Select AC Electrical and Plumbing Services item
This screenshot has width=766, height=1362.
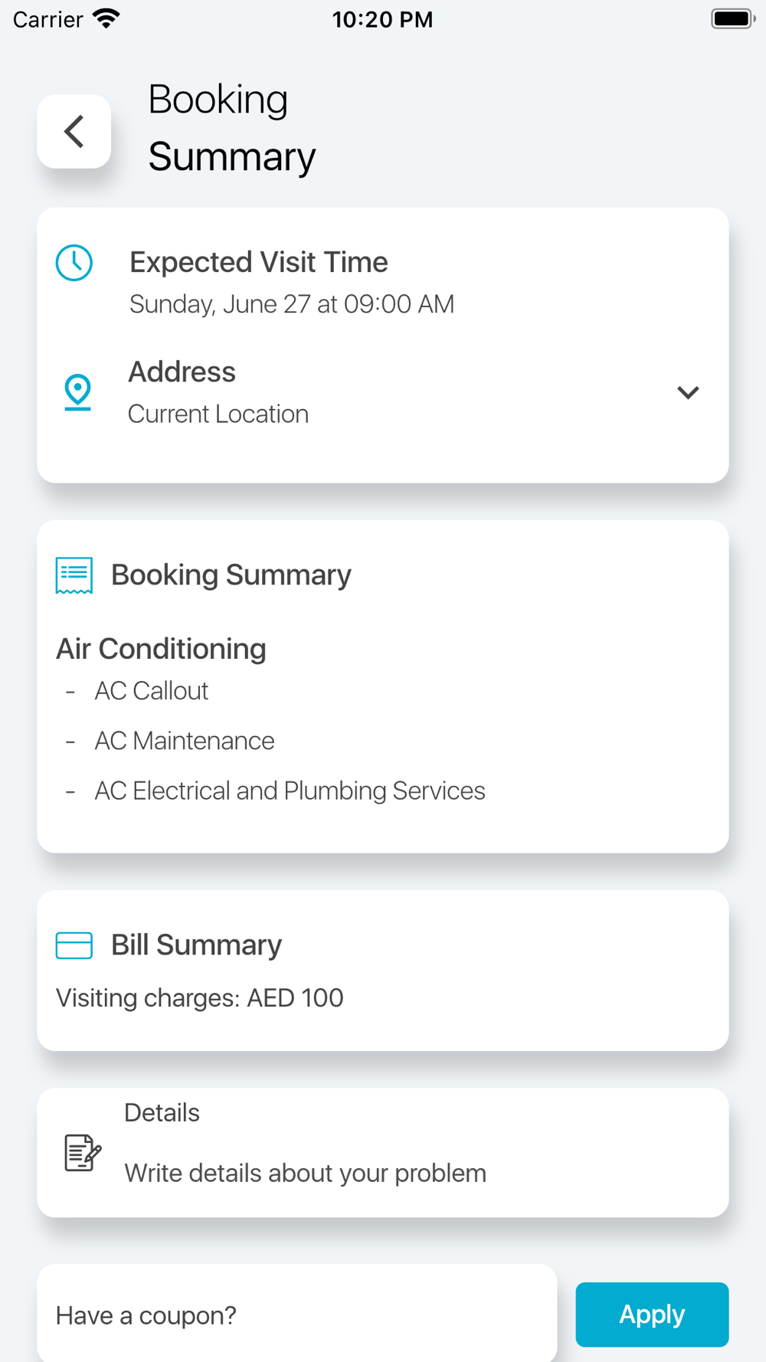[x=290, y=791]
